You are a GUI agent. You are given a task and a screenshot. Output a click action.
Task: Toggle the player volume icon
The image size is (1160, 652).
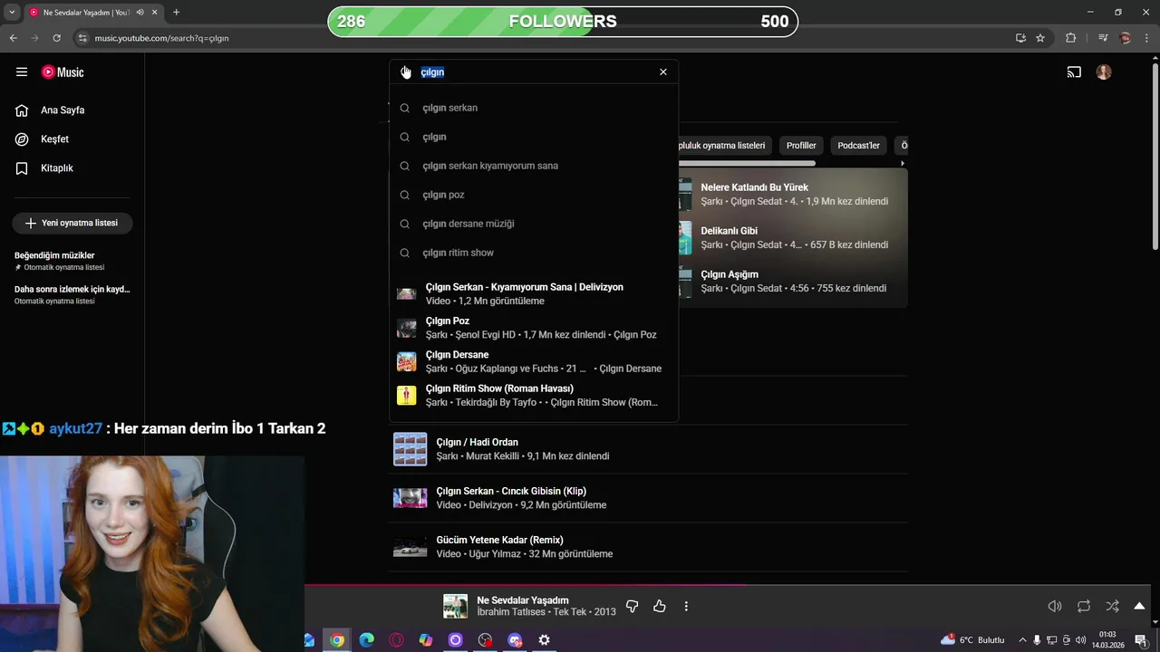pyautogui.click(x=1055, y=606)
